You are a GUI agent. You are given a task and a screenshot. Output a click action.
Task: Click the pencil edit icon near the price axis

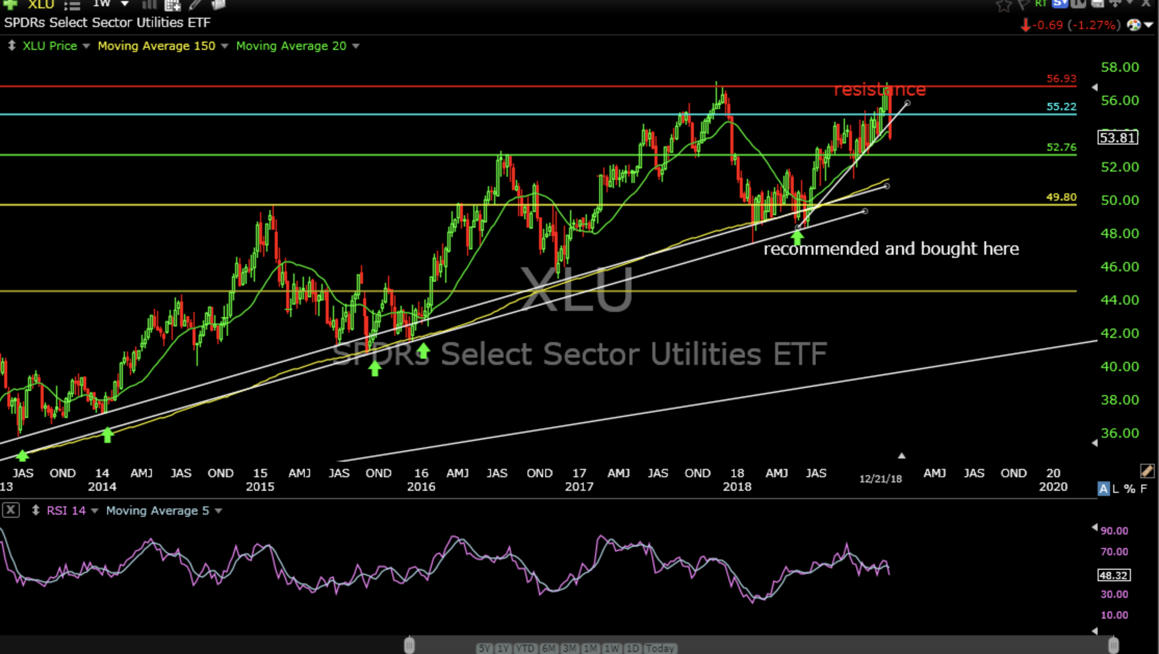pyautogui.click(x=1147, y=471)
